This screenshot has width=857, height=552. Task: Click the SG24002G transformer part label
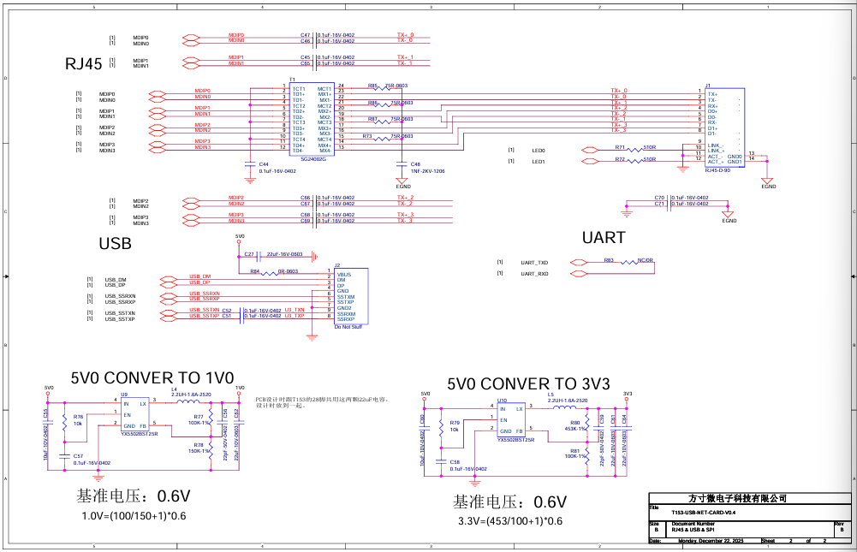click(x=313, y=159)
